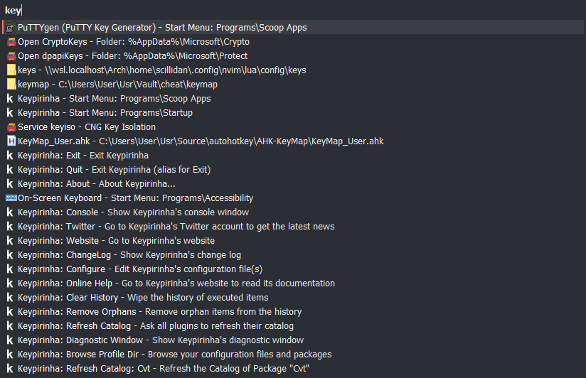This screenshot has width=586, height=378.
Task: Select Keypirinha: Refresh Catalog: Cvt item
Action: coord(293,368)
